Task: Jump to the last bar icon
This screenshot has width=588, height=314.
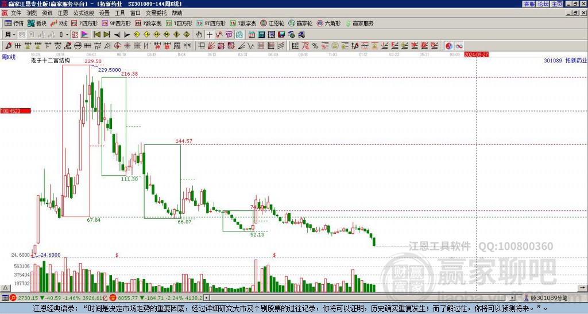Action: pos(107,35)
